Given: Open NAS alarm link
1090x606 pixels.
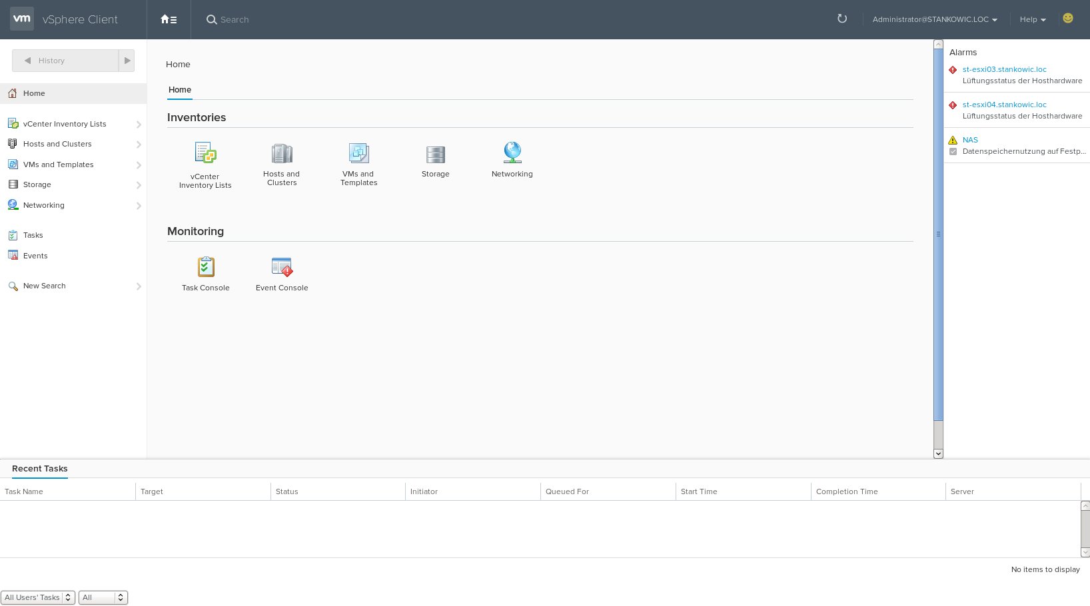Looking at the screenshot, I should coord(970,140).
